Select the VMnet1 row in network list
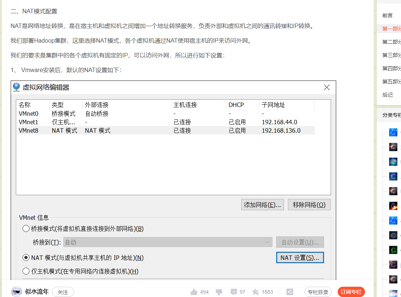401x297 pixels. pyautogui.click(x=166, y=122)
